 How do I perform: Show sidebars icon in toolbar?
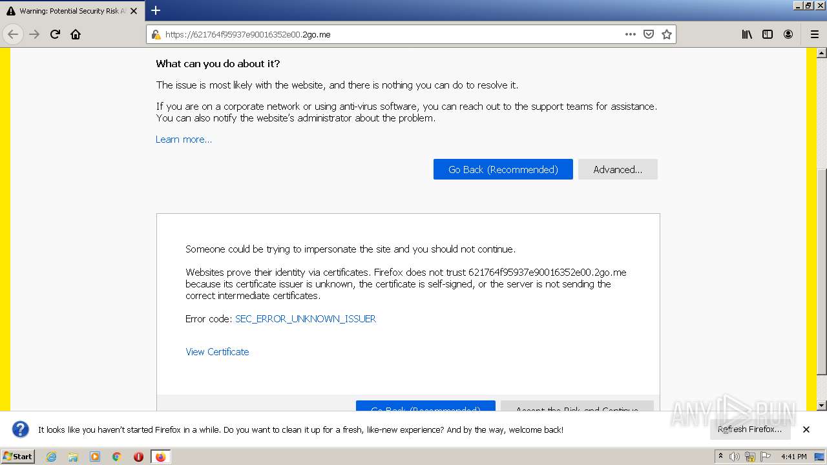pyautogui.click(x=768, y=34)
